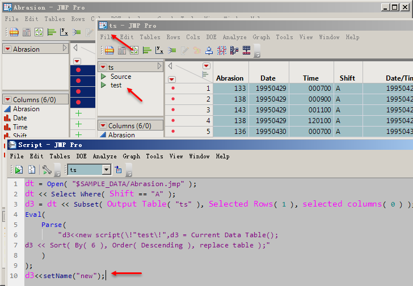Click the Abrasion column header in the ts table

230,78
